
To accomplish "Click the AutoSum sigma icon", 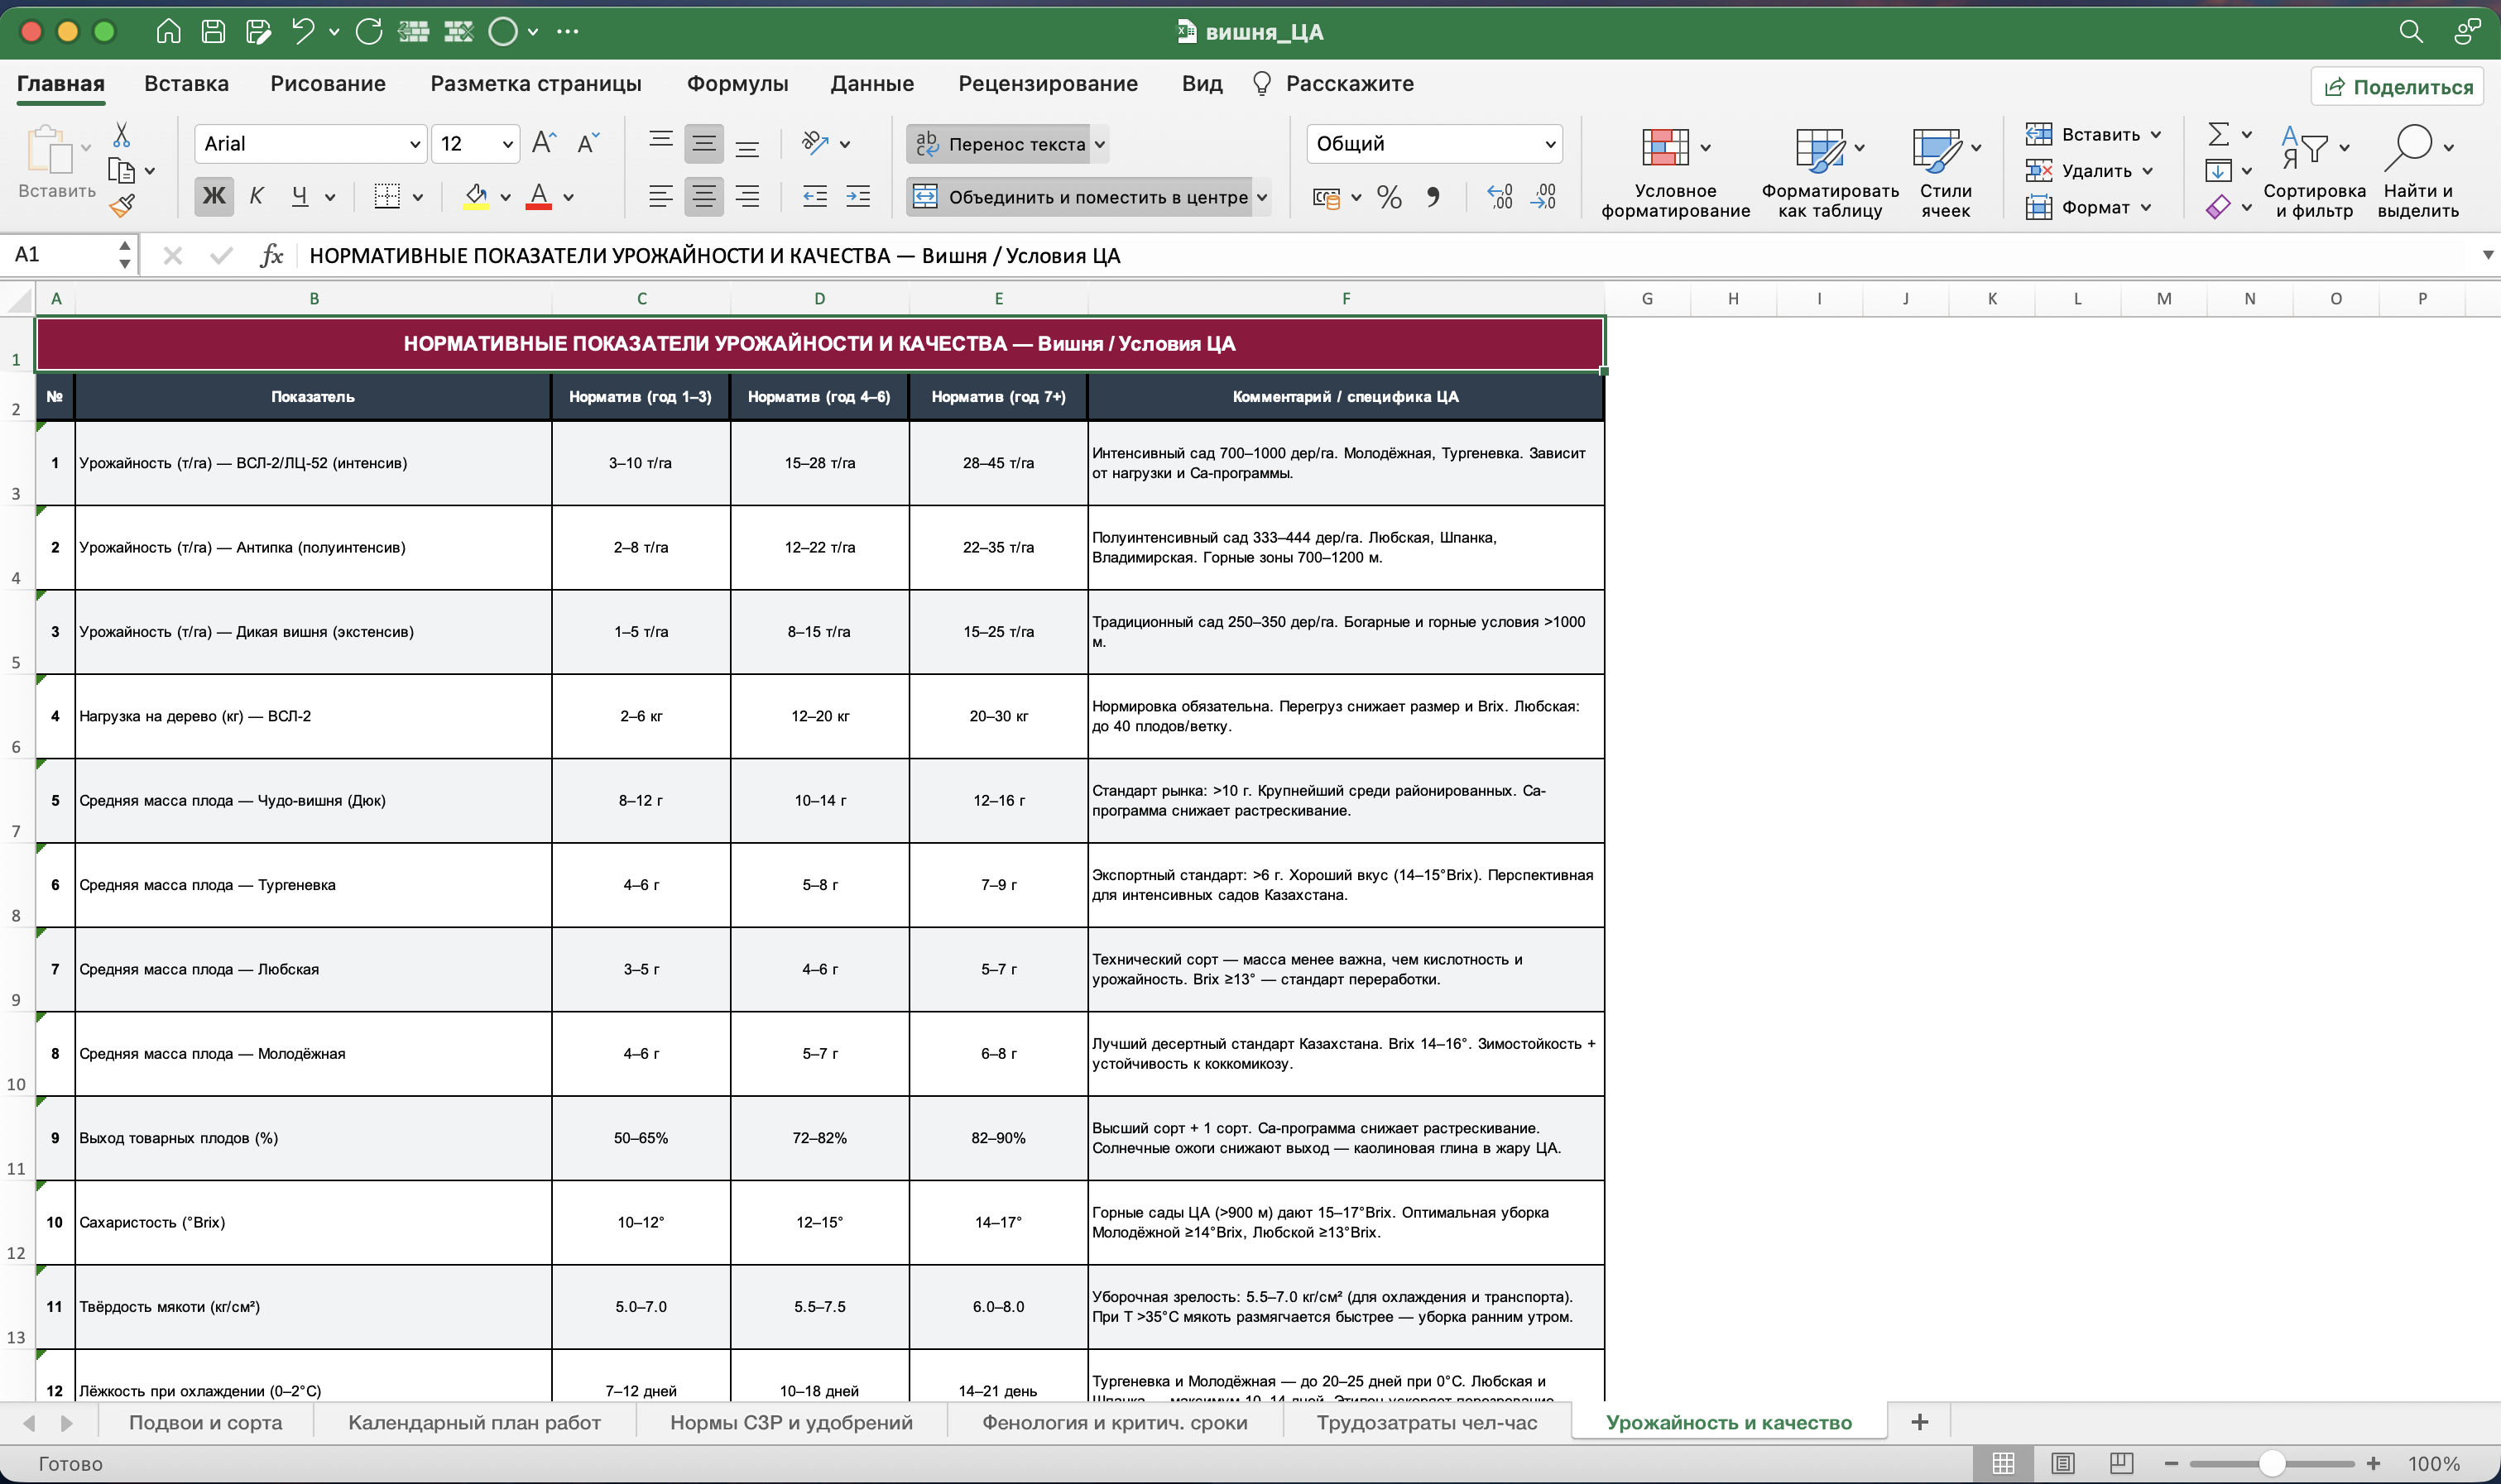I will pos(2218,134).
